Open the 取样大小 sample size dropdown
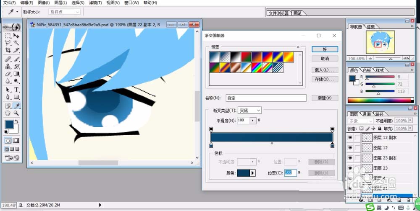 tap(65, 12)
